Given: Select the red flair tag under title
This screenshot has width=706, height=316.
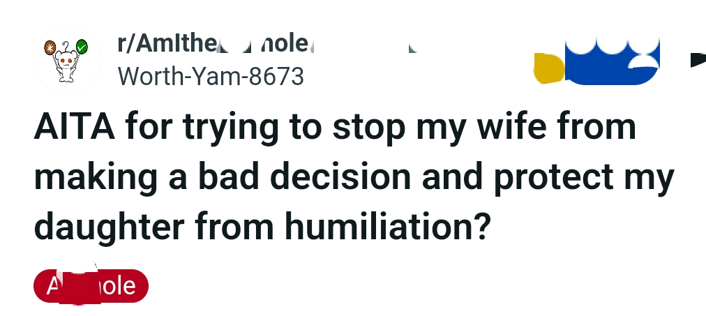Looking at the screenshot, I should point(91,285).
